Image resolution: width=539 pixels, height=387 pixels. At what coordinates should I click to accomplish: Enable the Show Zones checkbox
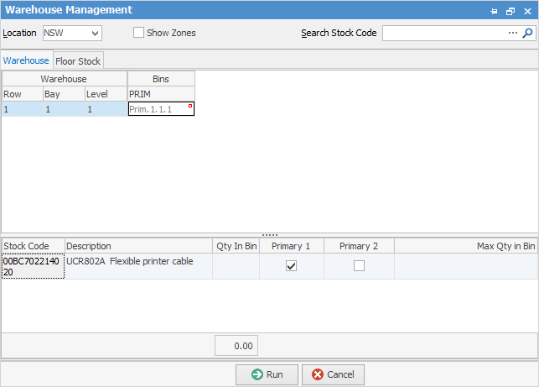pos(139,34)
